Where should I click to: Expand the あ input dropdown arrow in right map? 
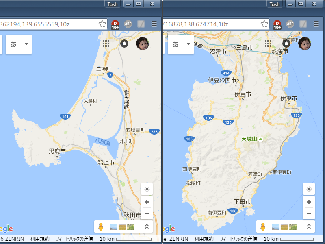pos(188,44)
